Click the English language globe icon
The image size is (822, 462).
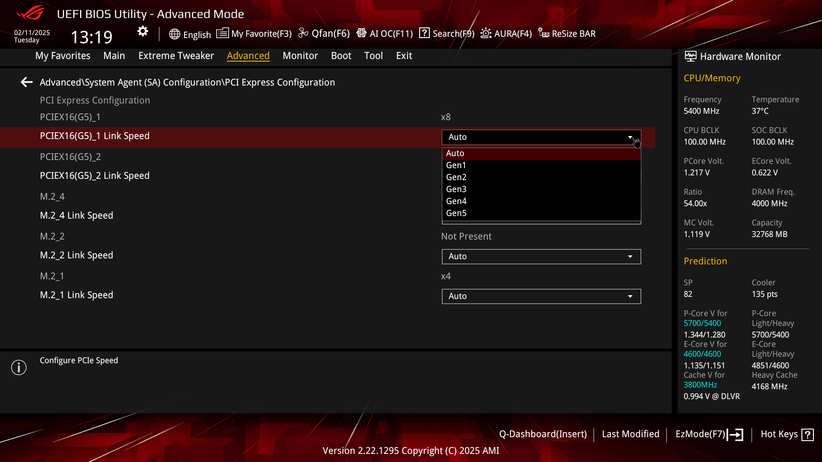(x=174, y=34)
